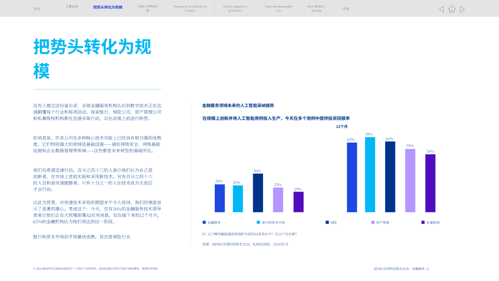Screen dimensions: 499x281
Task: Click the paragraph starting 好消息是
Action: coord(97,144)
